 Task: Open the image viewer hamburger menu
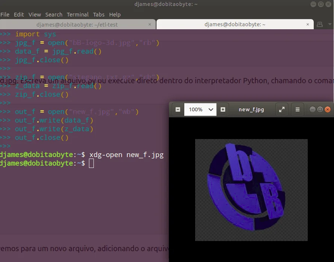pos(298,109)
